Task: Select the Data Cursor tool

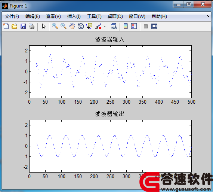Action: [89, 26]
